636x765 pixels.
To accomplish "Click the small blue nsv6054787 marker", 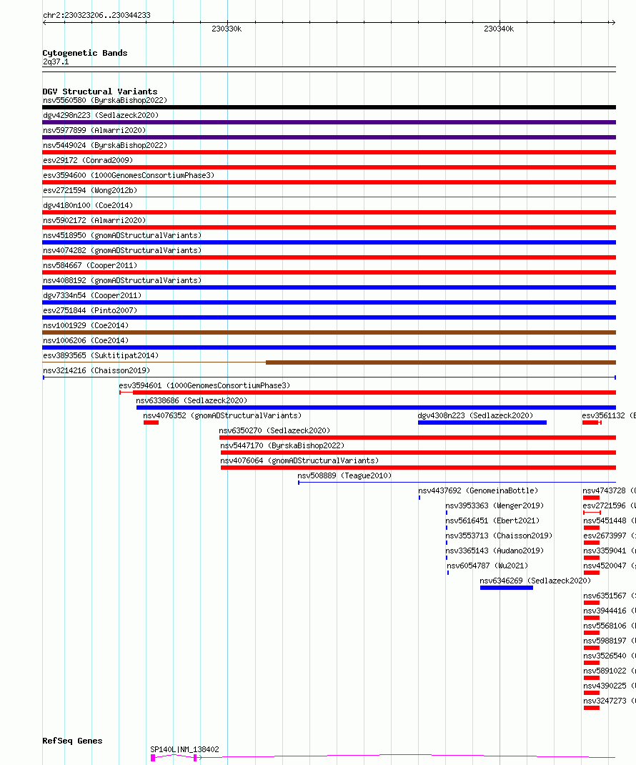I will click(x=448, y=573).
